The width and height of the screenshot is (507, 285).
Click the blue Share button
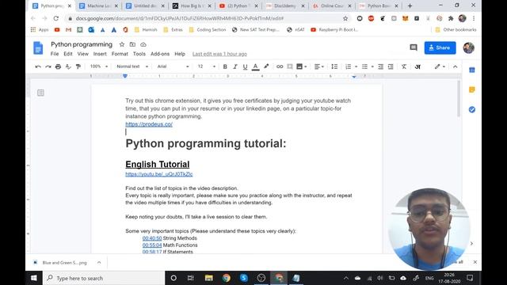(440, 47)
